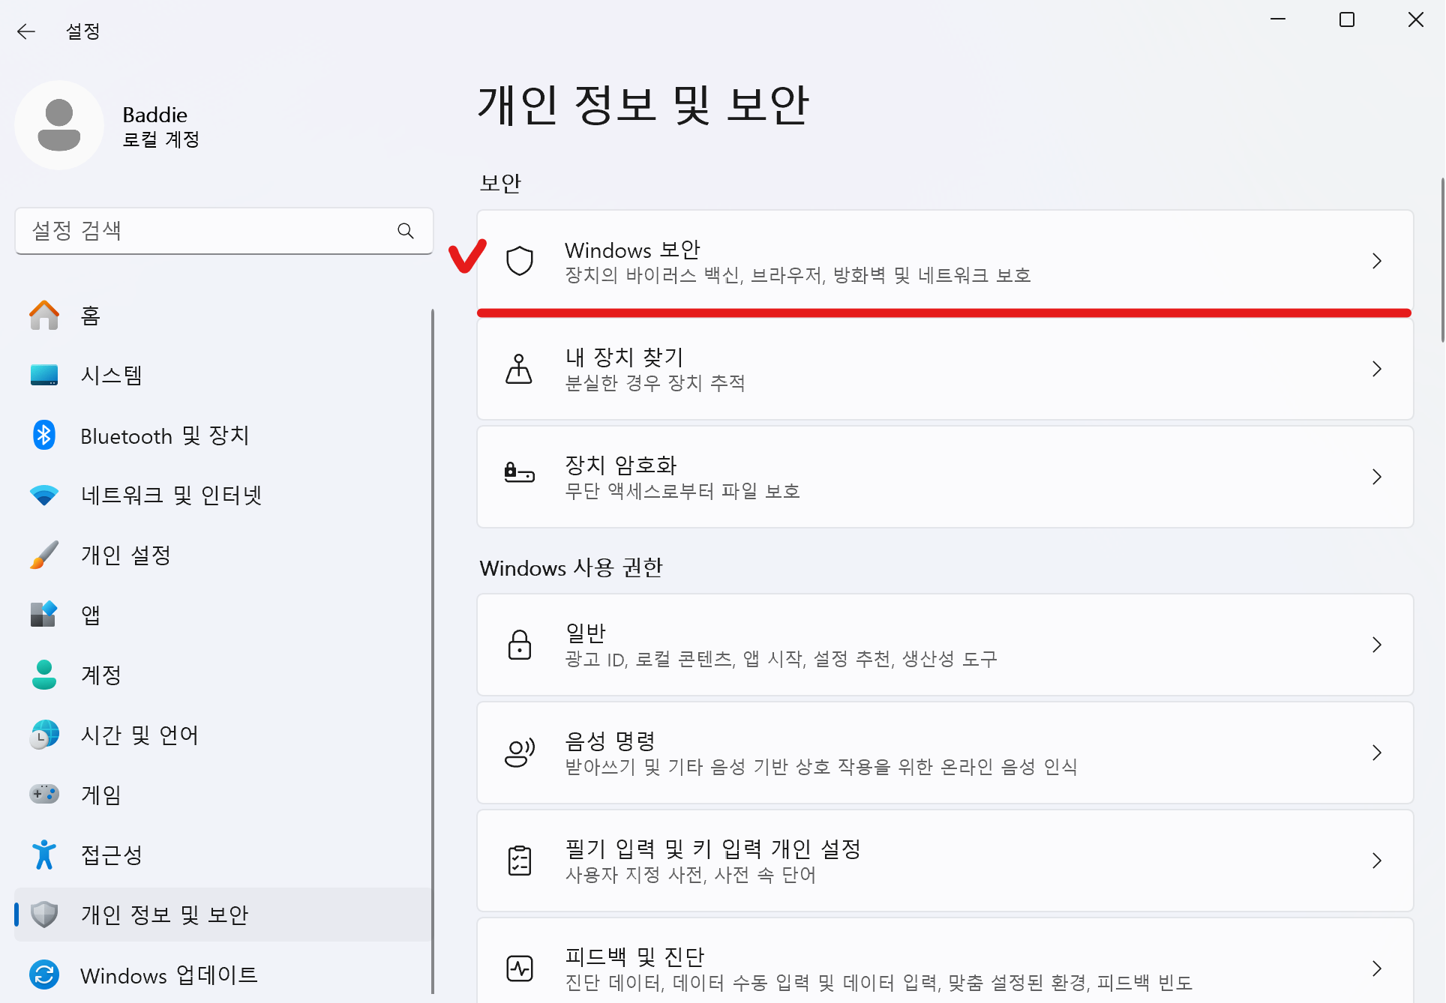Click the main page vertical scrollbar

point(1441,260)
